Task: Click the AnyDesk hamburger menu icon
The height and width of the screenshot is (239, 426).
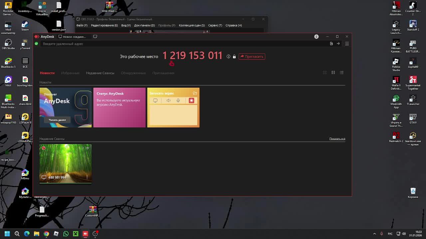Action: 347,43
